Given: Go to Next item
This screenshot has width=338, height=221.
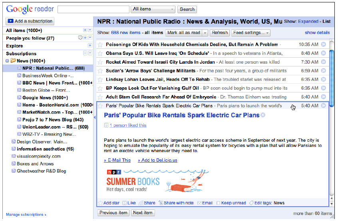Looking at the screenshot, I should [x=143, y=213].
